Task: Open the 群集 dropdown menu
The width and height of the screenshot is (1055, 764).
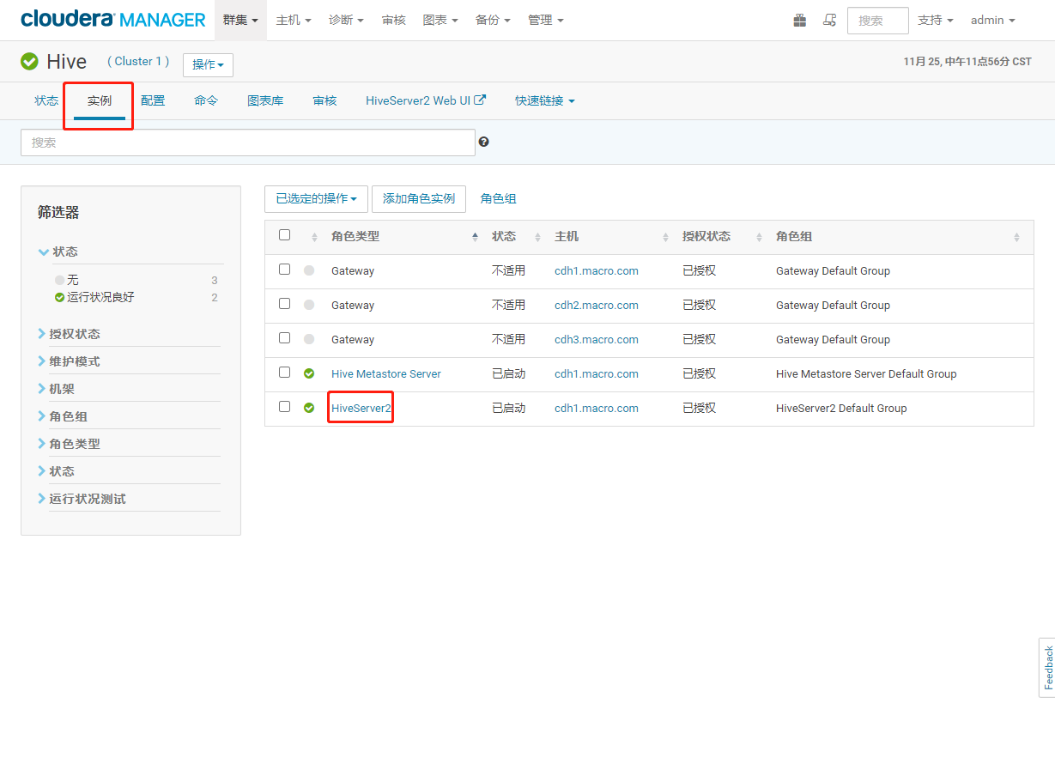Action: [240, 20]
